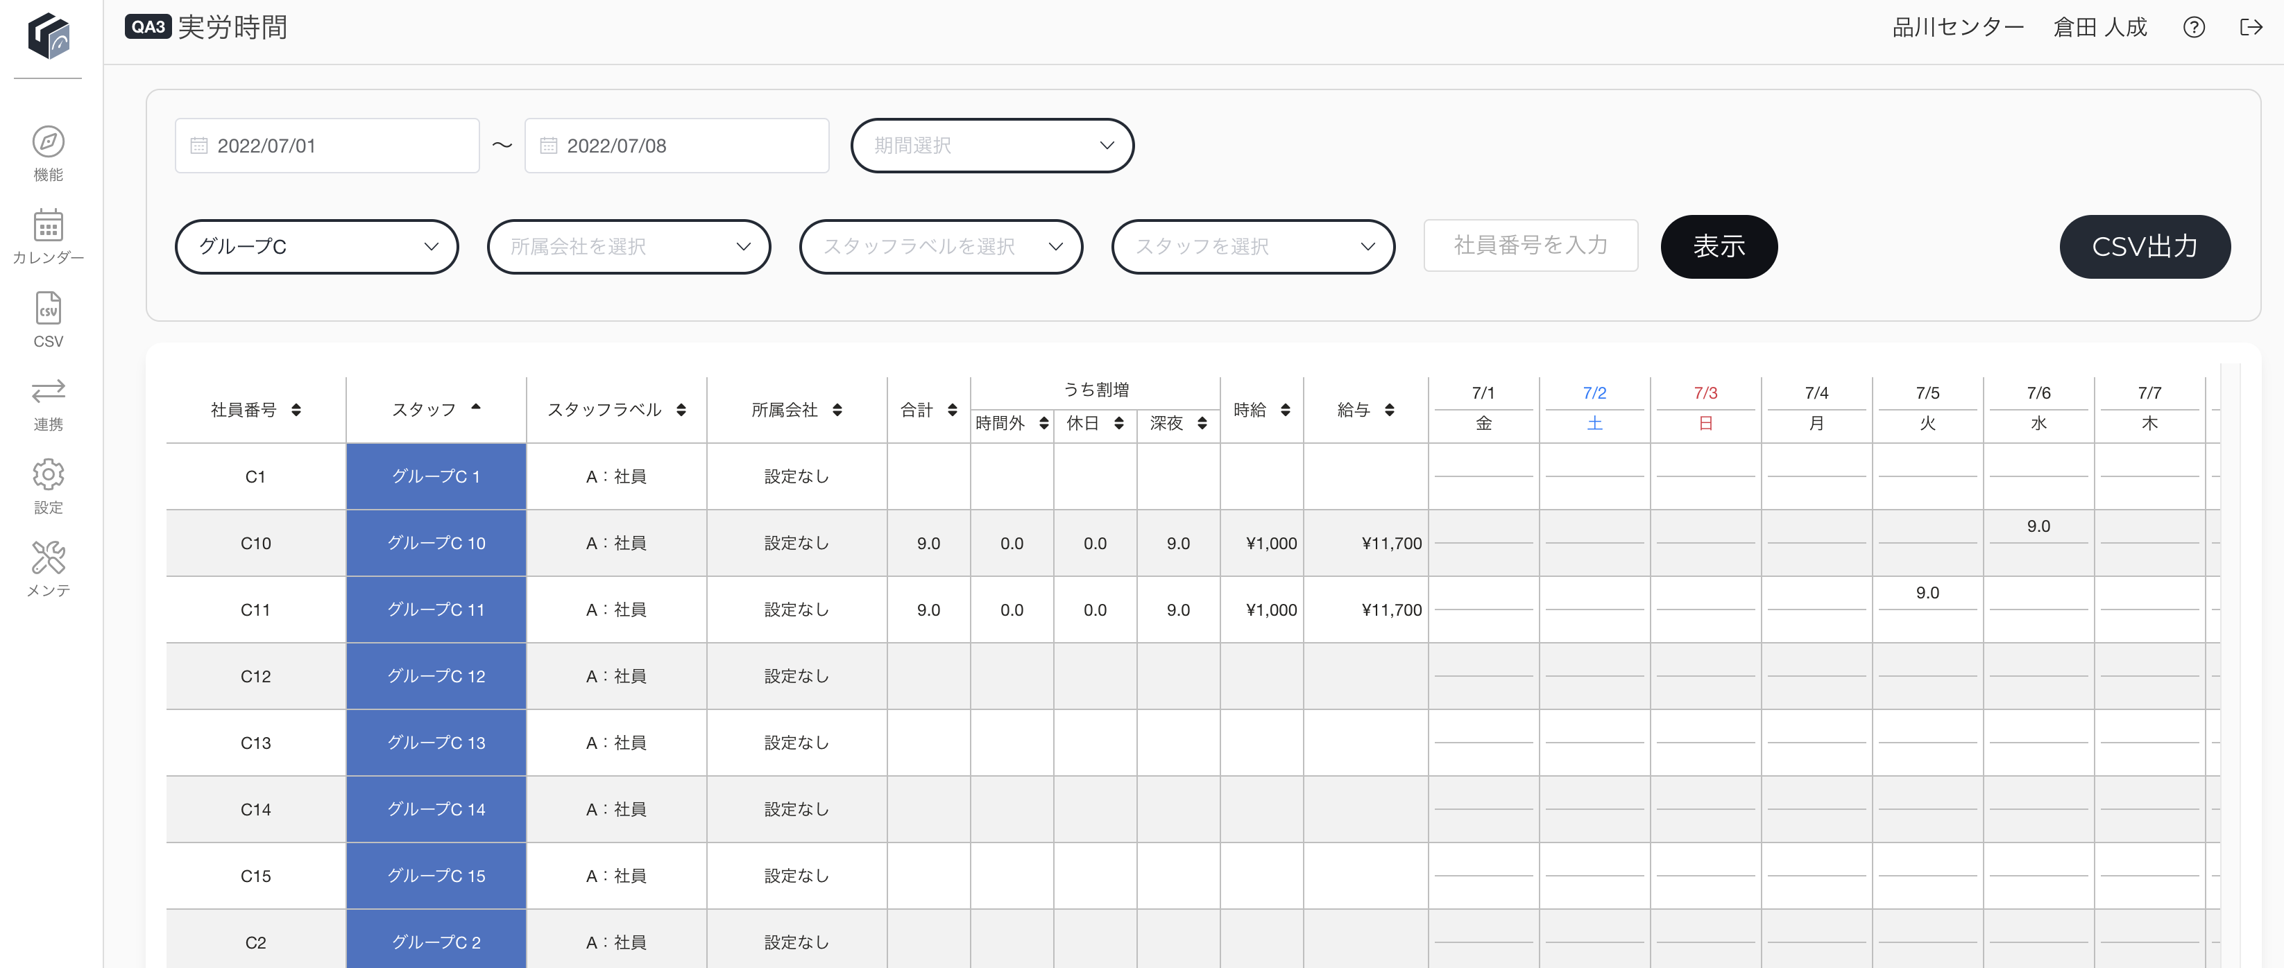Open the スタッフを選択 dropdown
This screenshot has width=2284, height=968.
pyautogui.click(x=1253, y=246)
